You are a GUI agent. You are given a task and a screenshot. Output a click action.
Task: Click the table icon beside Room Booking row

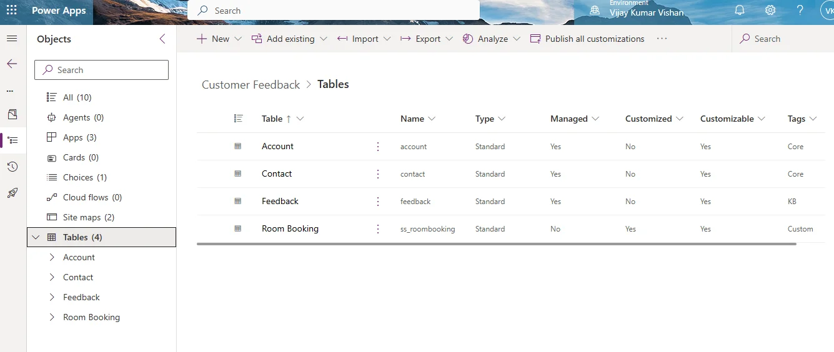click(238, 228)
